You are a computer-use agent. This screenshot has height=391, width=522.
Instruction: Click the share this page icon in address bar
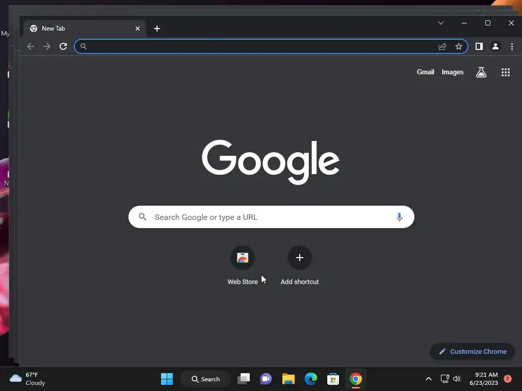click(442, 46)
